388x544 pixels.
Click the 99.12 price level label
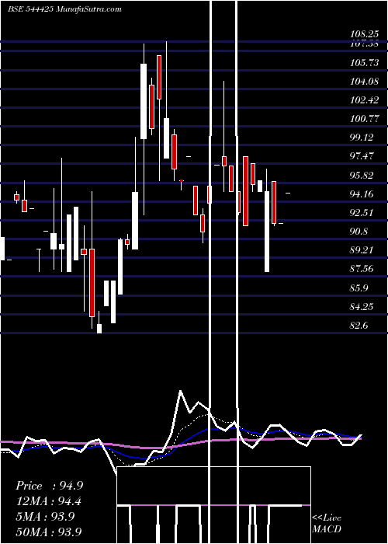point(362,138)
